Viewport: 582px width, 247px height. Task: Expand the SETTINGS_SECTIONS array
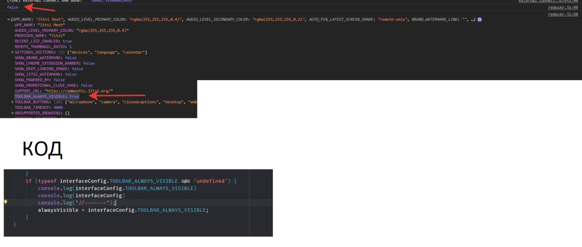[x=13, y=52]
